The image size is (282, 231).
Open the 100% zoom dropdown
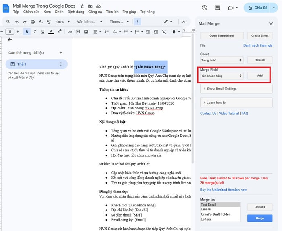(62, 22)
